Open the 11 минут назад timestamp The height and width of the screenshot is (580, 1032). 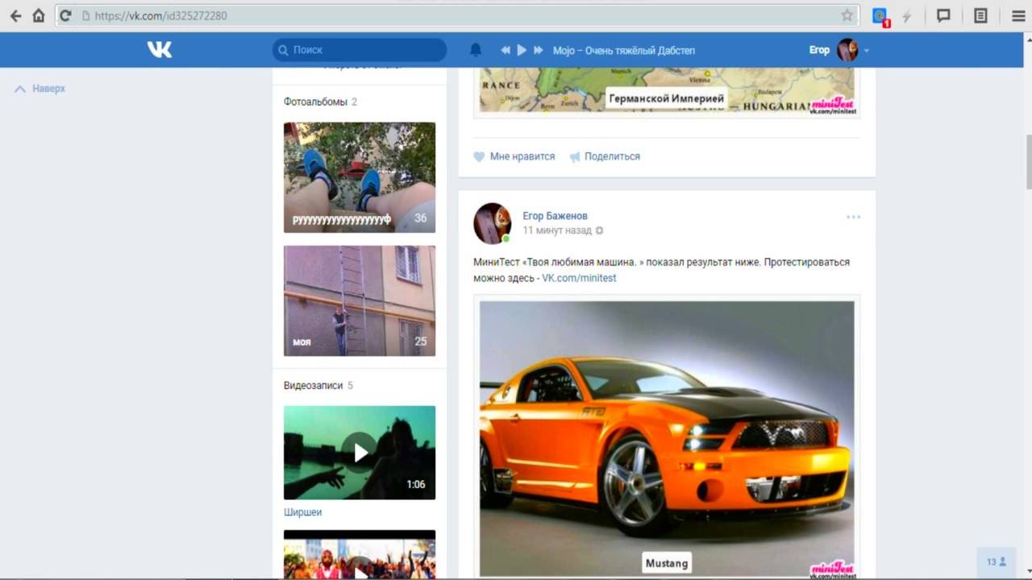[x=557, y=230]
